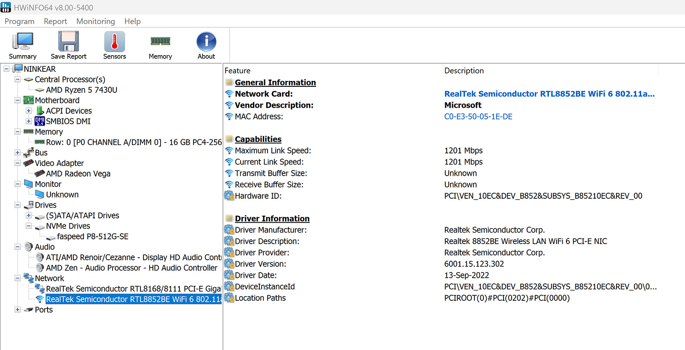This screenshot has height=350, width=685.
Task: Open the About info icon
Action: (x=206, y=41)
